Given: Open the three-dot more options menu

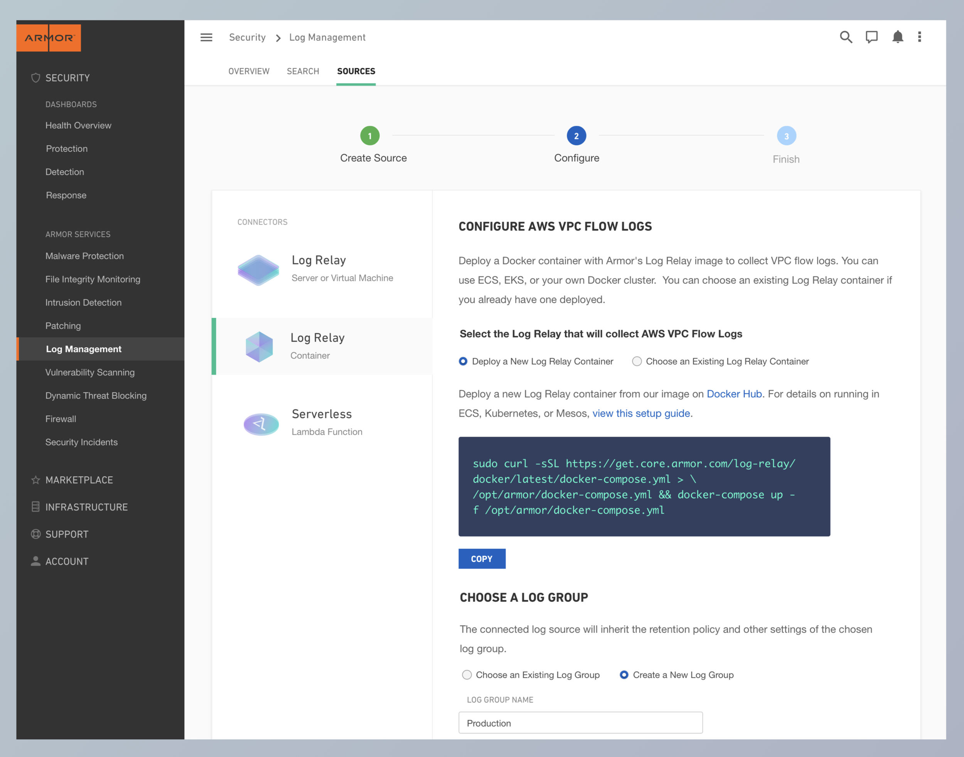Looking at the screenshot, I should click(x=920, y=37).
